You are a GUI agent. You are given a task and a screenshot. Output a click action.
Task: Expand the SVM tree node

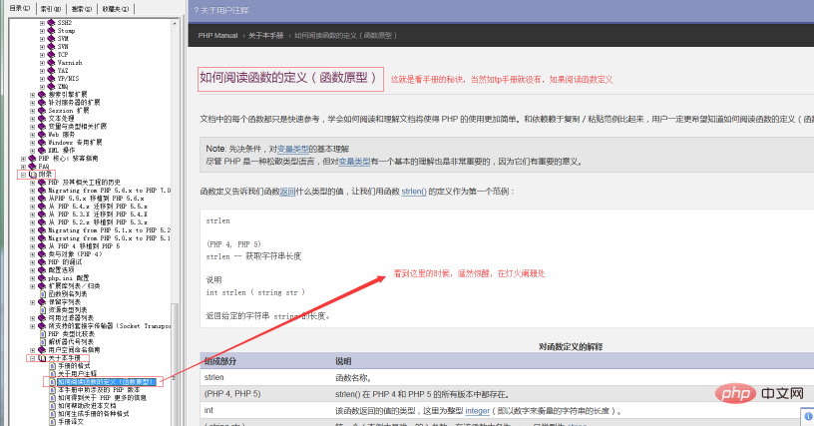click(42, 39)
